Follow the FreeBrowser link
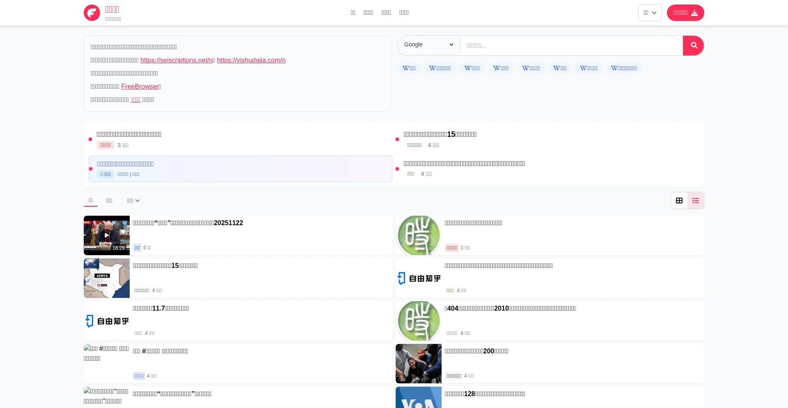This screenshot has width=788, height=408. pyautogui.click(x=140, y=87)
